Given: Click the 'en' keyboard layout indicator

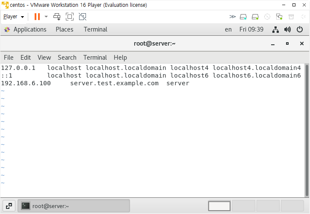Looking at the screenshot, I should point(228,29).
